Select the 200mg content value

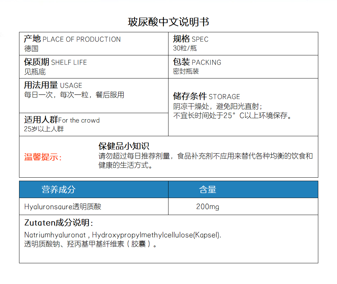pyautogui.click(x=207, y=207)
